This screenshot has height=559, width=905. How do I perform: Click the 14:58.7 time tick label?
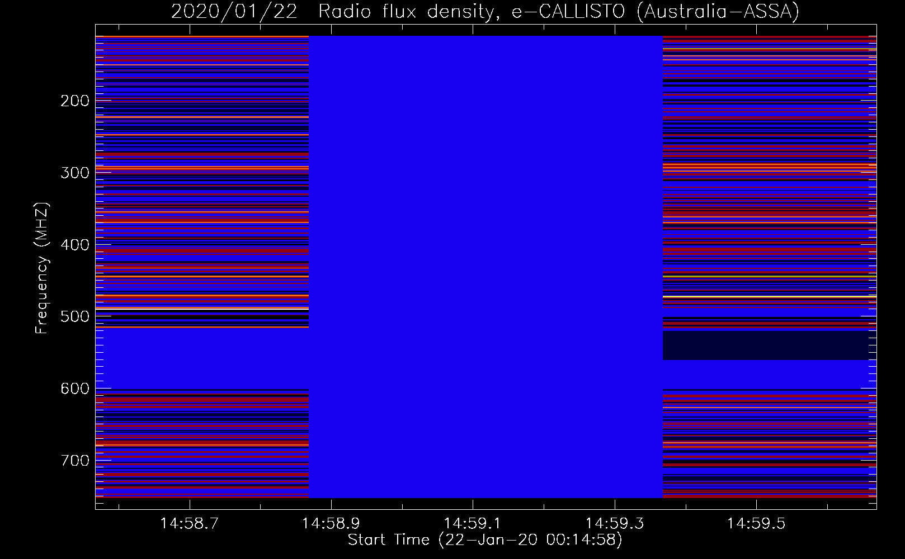190,524
